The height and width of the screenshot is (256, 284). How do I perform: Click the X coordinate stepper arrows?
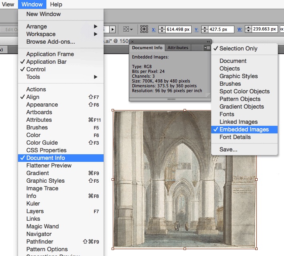click(162, 29)
